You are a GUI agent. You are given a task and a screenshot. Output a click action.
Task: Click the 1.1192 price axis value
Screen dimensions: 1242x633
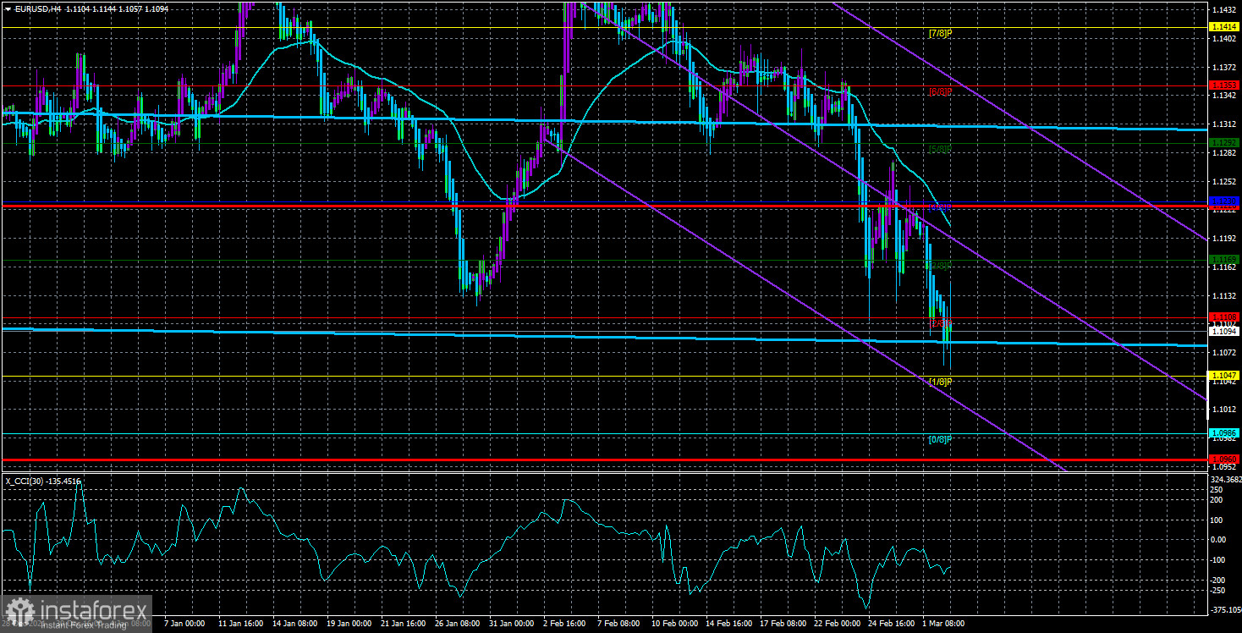[x=1225, y=239]
